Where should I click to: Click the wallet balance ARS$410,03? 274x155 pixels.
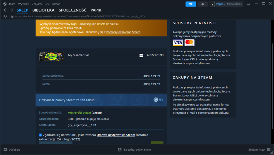point(234,4)
